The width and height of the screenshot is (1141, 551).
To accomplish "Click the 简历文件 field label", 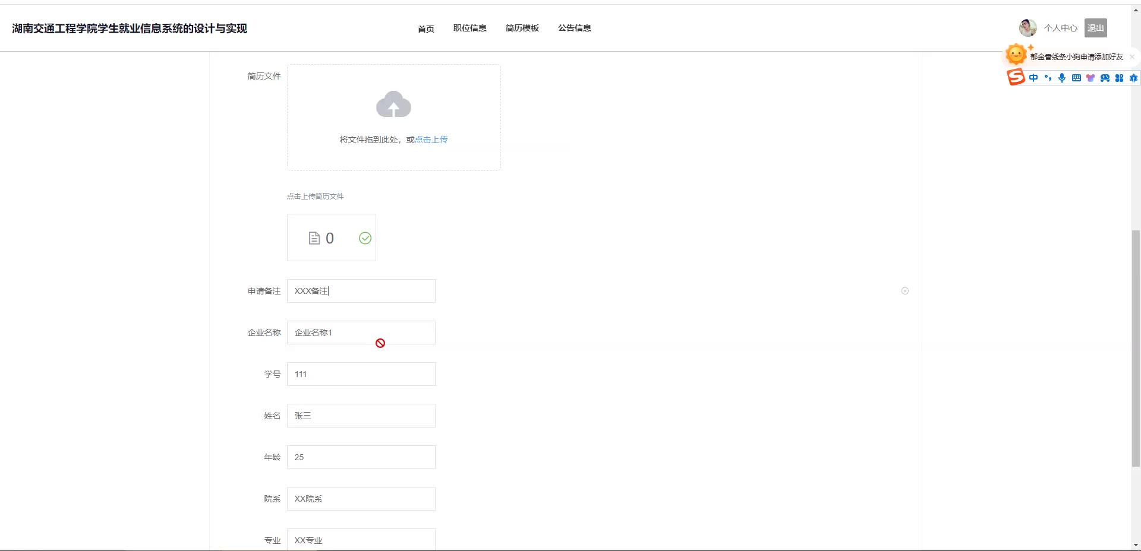I will click(x=264, y=76).
